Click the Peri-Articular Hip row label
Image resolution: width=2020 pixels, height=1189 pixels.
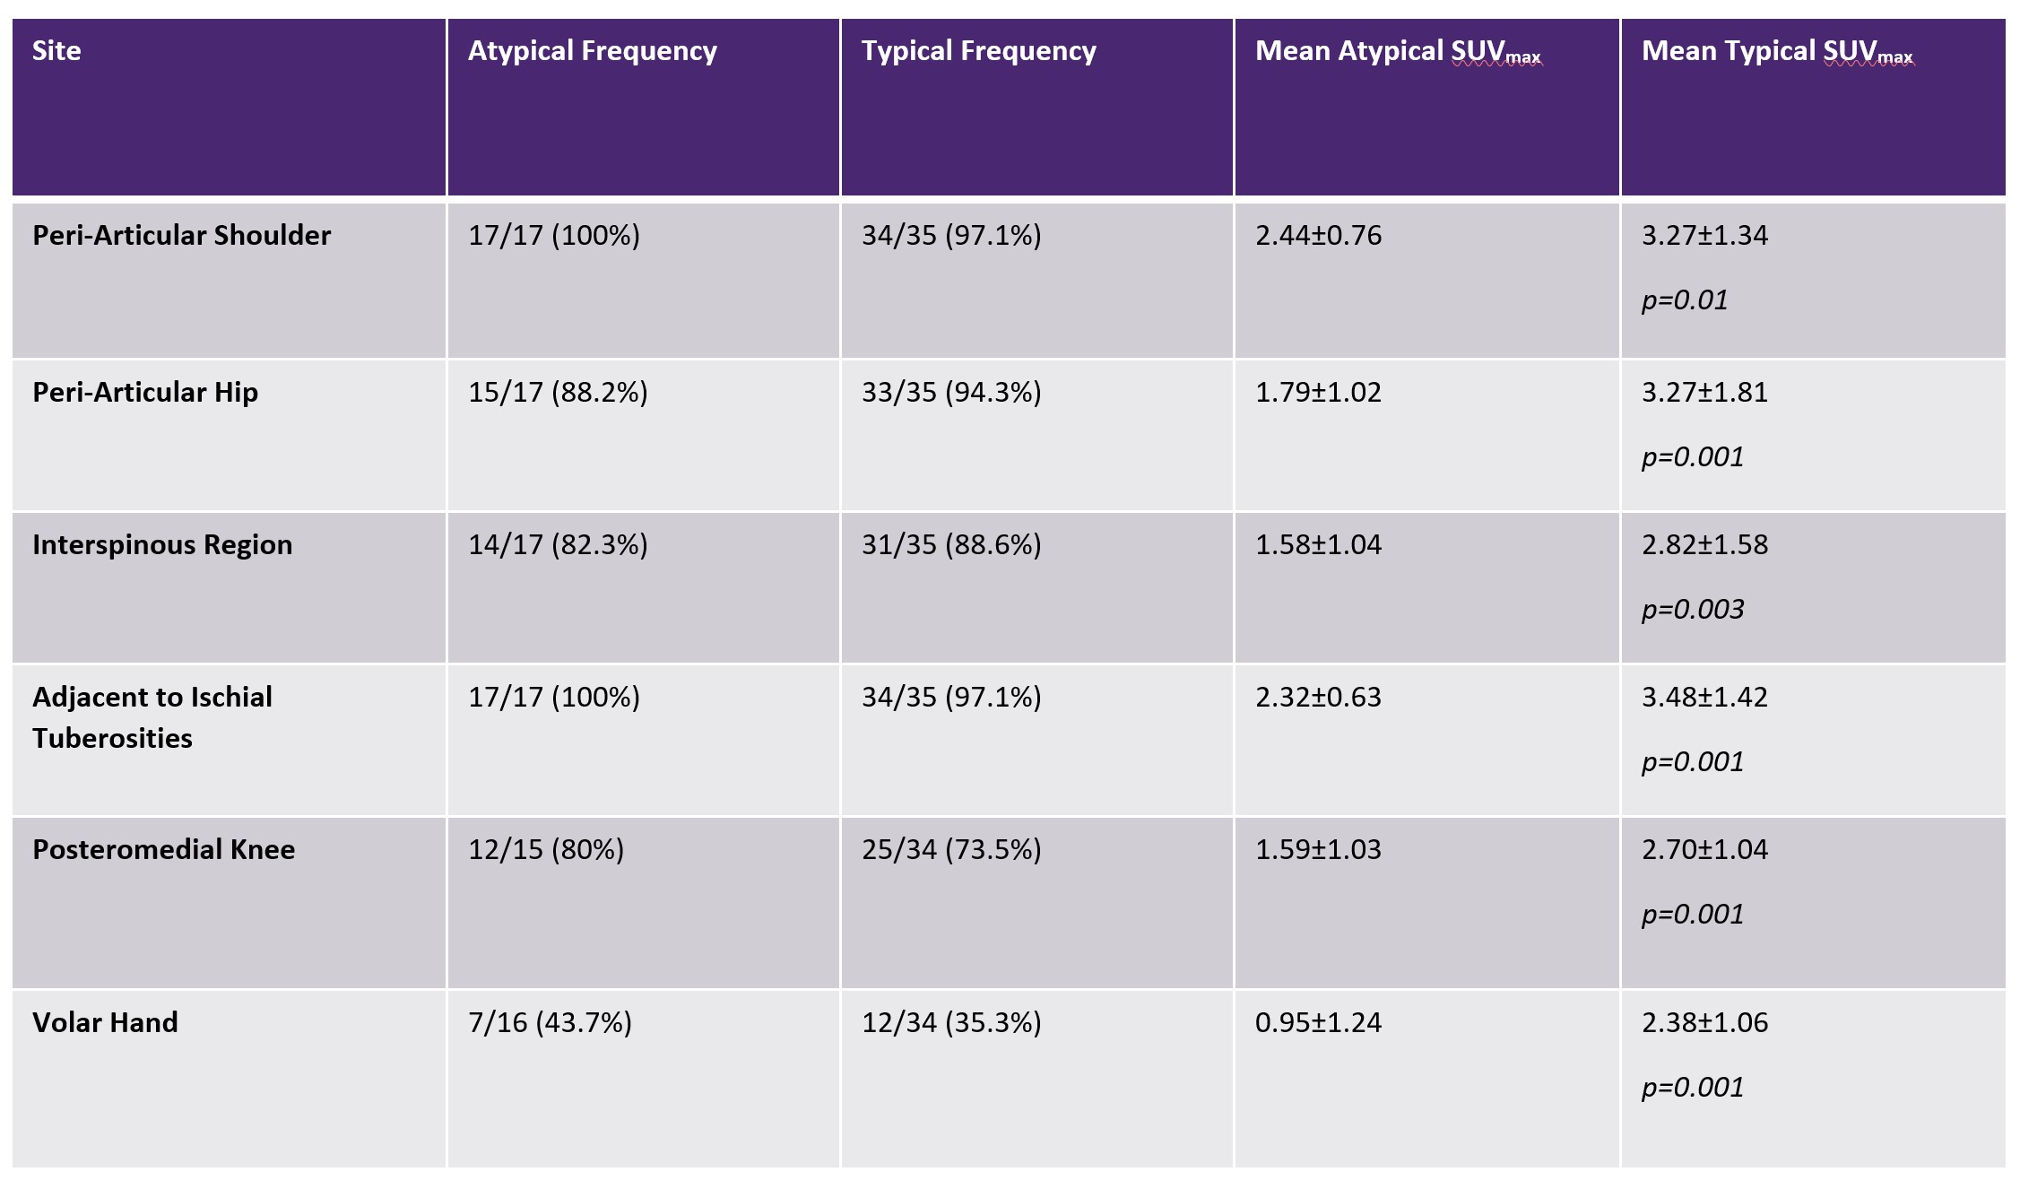click(145, 392)
